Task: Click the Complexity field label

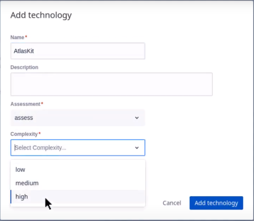Action: pyautogui.click(x=24, y=134)
